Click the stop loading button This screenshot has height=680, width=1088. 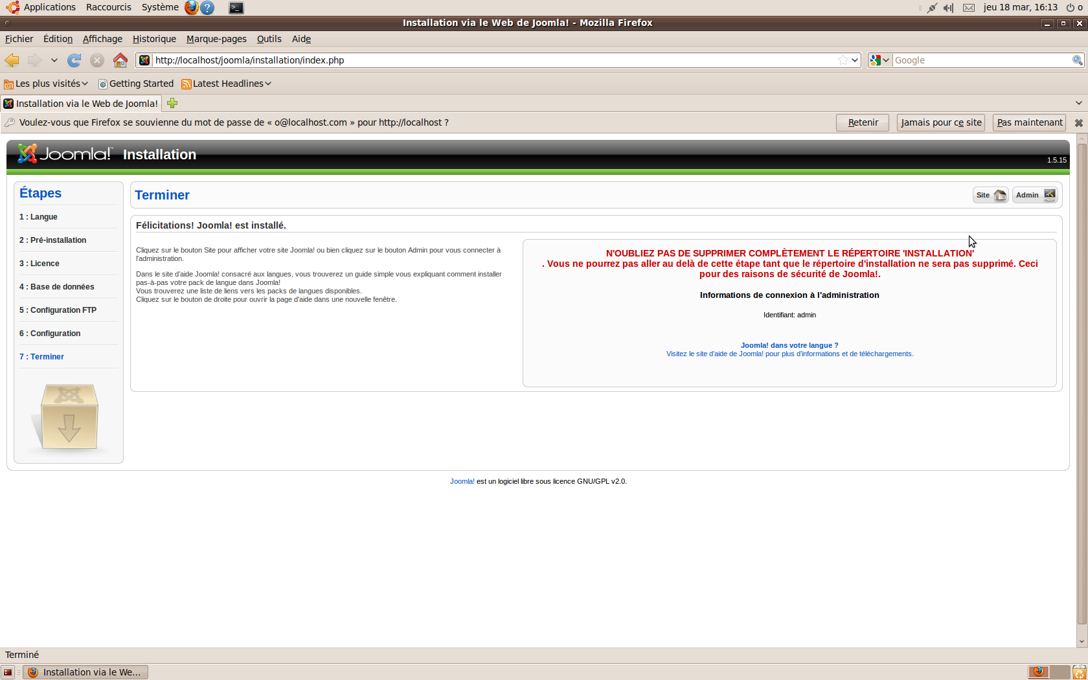97,60
